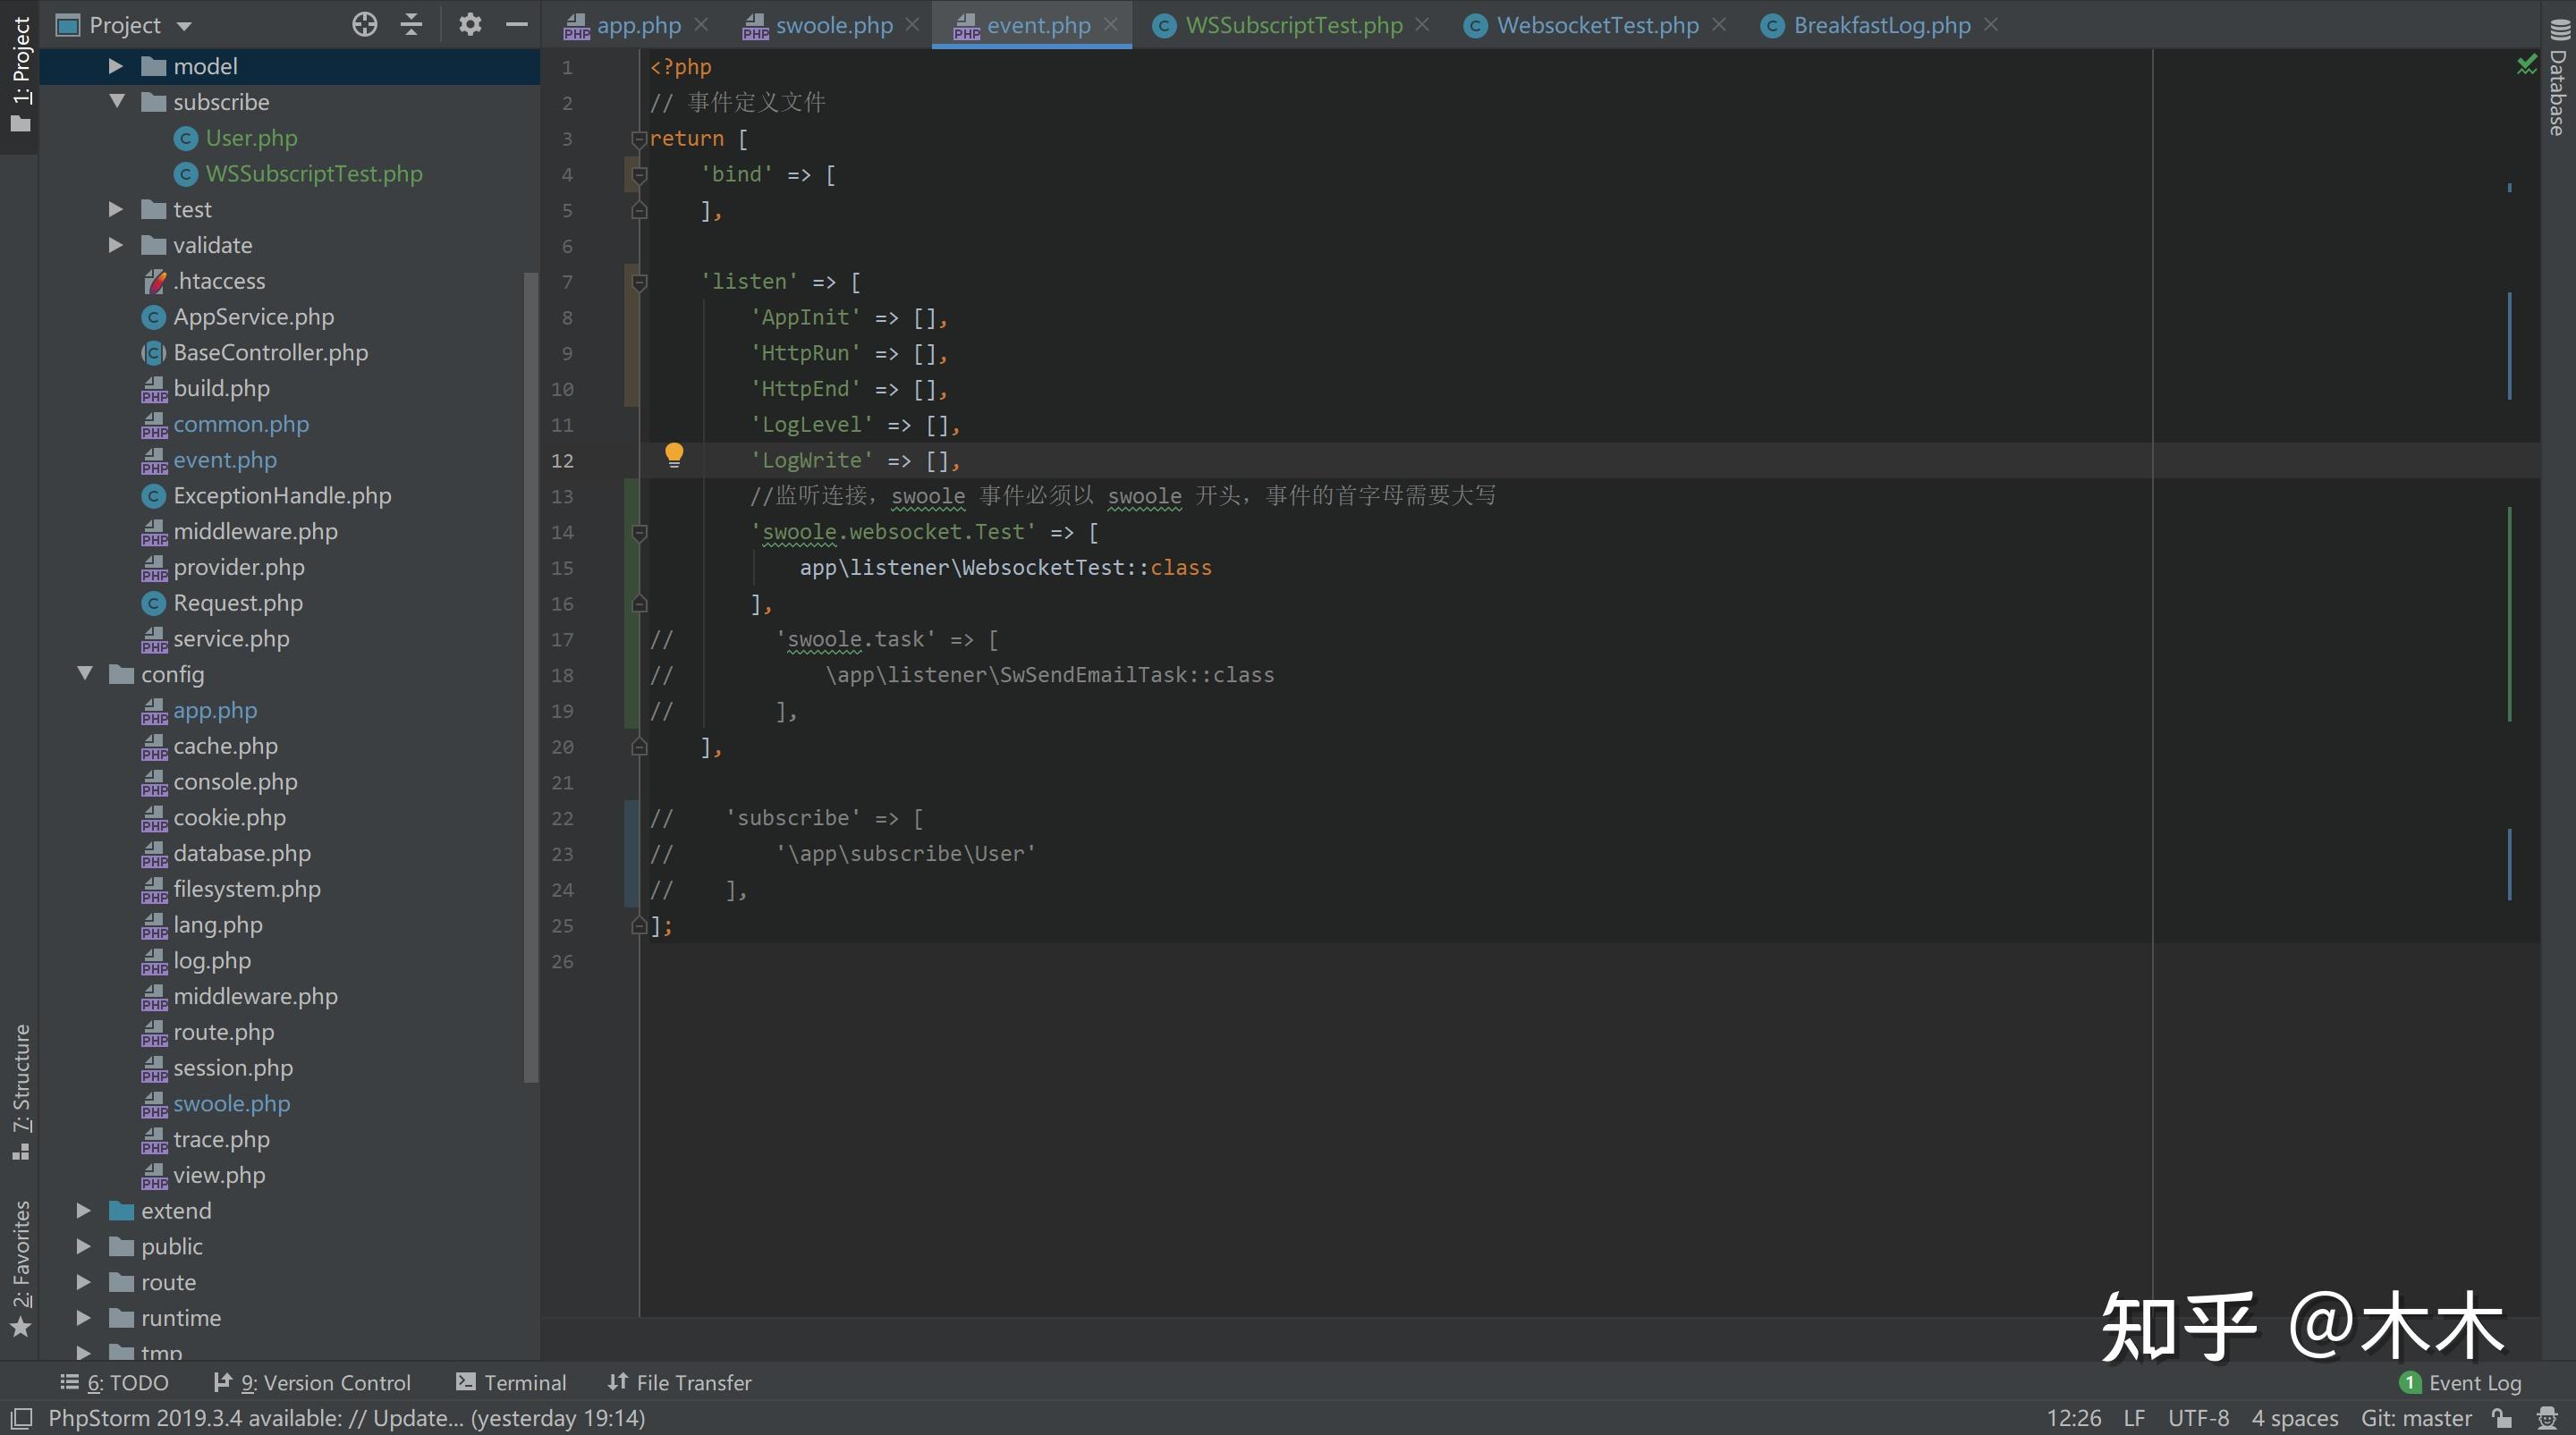The height and width of the screenshot is (1435, 2576).
Task: Collapse the subscribe folder
Action: 116,102
